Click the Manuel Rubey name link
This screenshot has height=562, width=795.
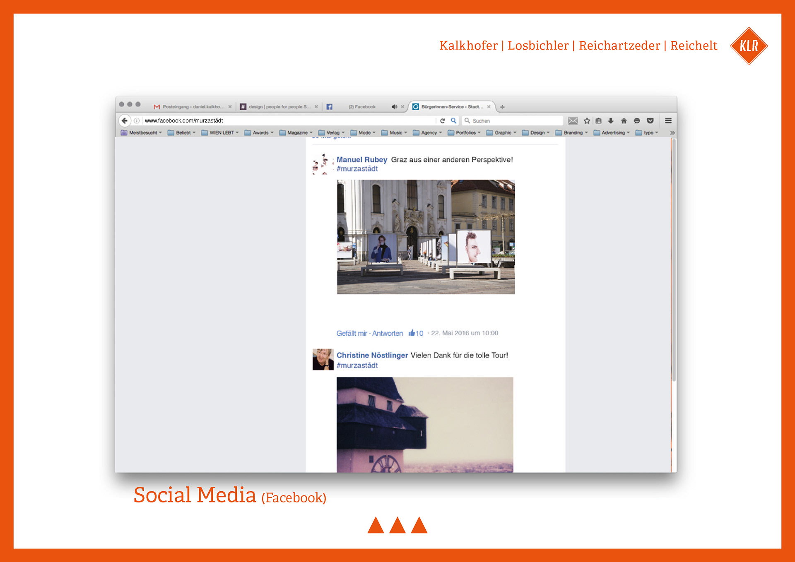362,160
